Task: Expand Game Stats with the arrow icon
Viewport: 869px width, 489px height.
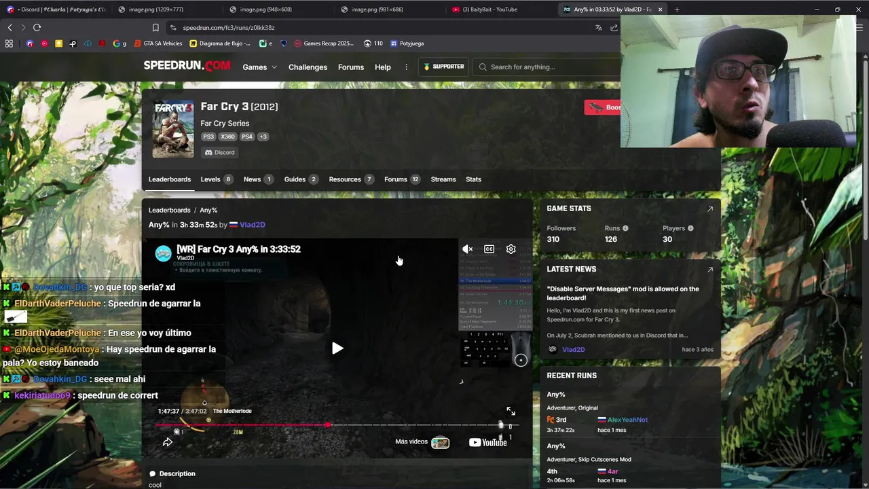Action: coord(710,209)
